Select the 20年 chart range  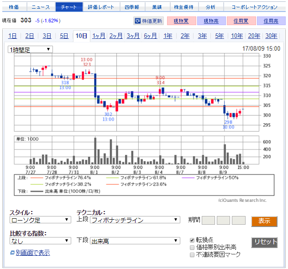click(x=254, y=36)
